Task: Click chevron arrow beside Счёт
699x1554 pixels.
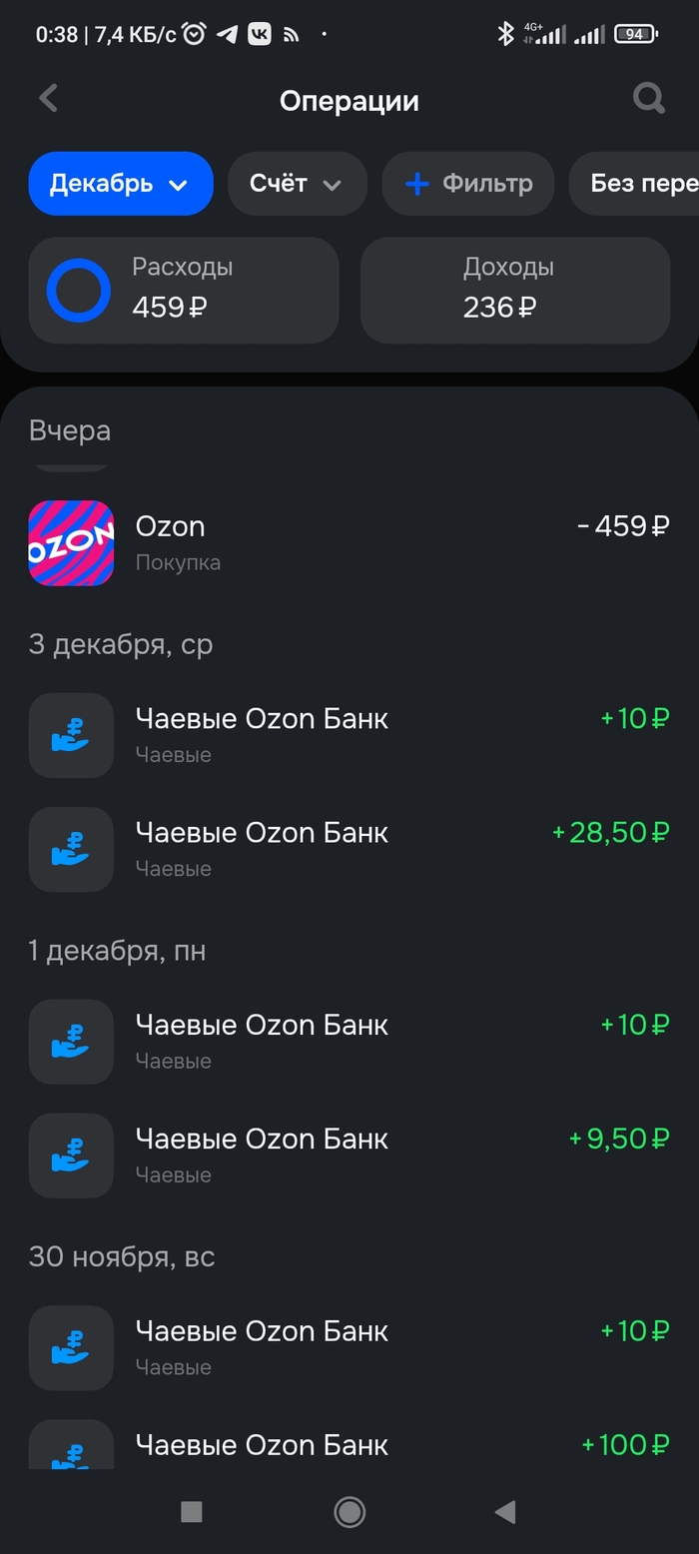Action: pos(333,185)
